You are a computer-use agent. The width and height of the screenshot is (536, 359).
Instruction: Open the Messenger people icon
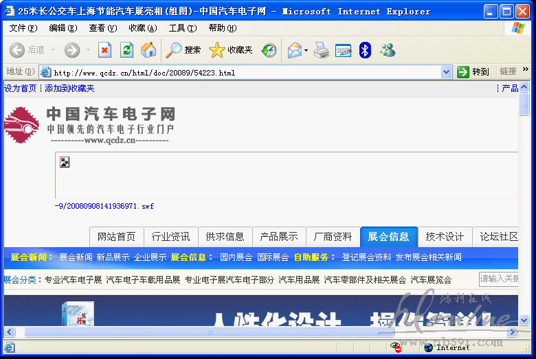click(388, 50)
